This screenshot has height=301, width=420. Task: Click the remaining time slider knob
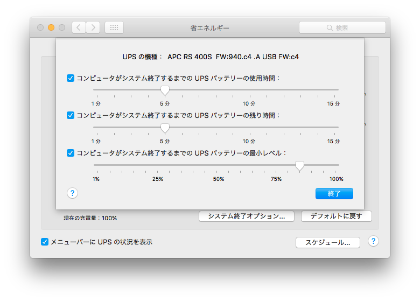165,129
